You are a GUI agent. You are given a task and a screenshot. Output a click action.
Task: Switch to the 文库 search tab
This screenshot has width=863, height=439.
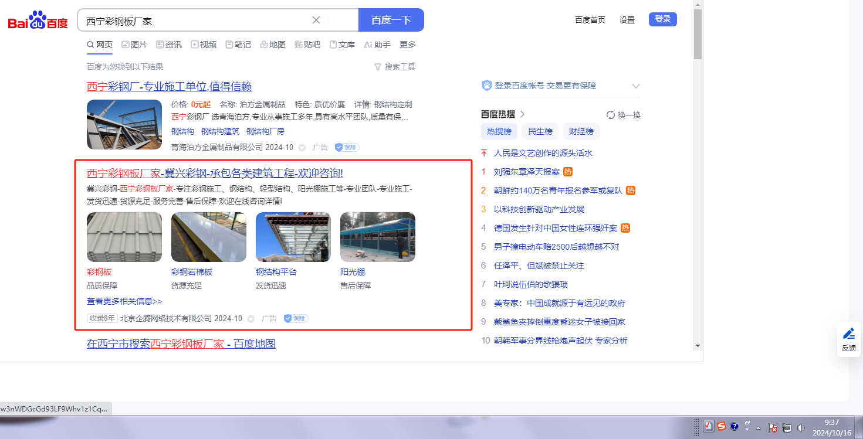342,45
